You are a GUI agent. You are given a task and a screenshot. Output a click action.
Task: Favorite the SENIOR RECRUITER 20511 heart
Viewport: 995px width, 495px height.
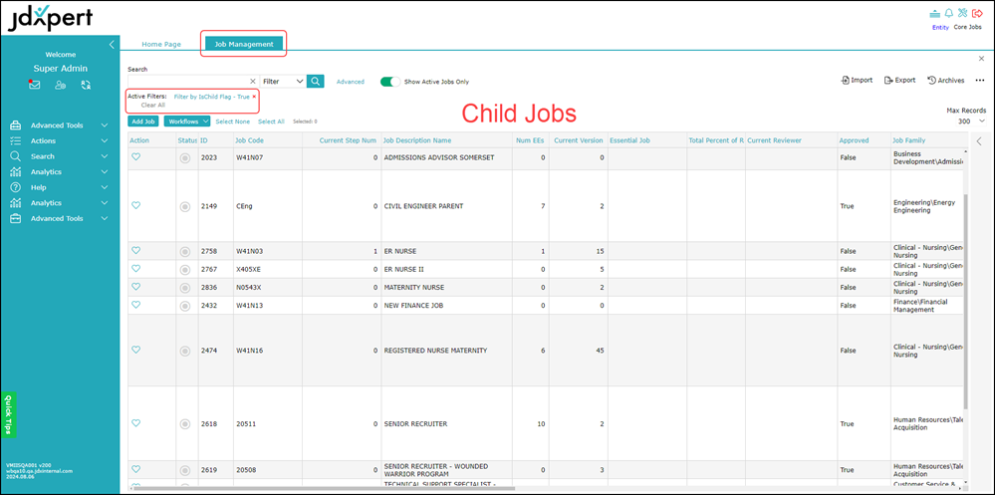[x=135, y=422]
